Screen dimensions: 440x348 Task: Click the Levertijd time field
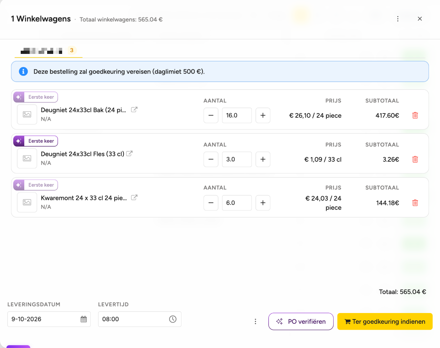coord(140,319)
